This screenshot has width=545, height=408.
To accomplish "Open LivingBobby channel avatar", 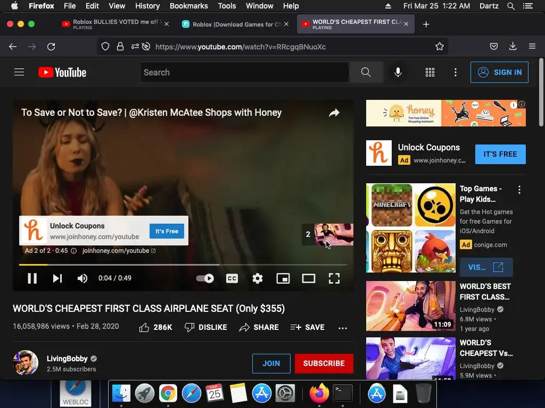I will click(x=26, y=362).
